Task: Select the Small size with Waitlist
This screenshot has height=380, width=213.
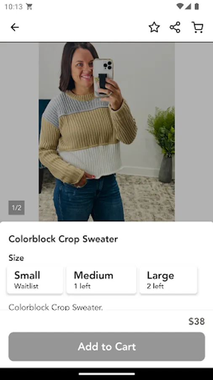Action: click(35, 280)
